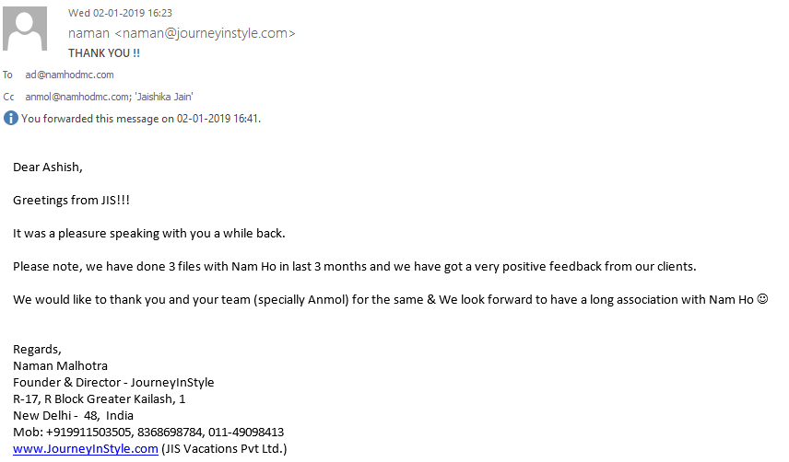The image size is (789, 462).
Task: Click the 'To' label
Action: 7,75
